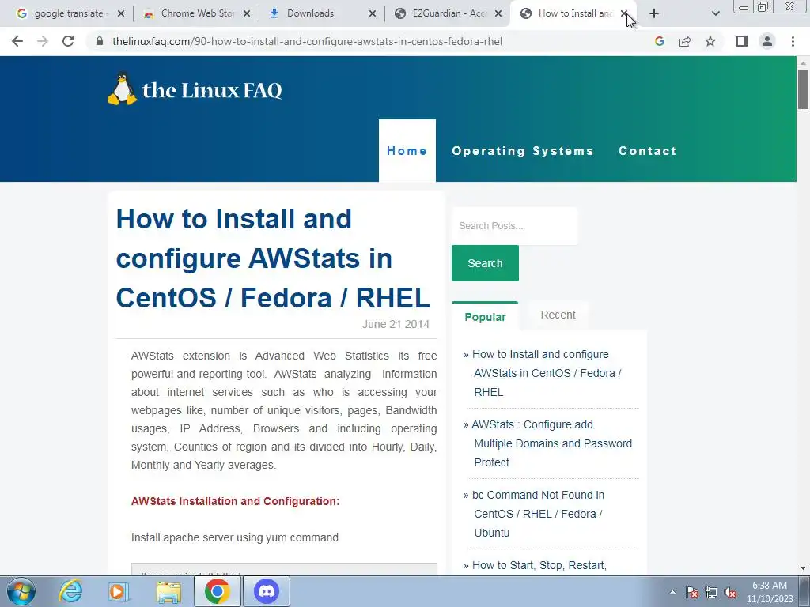Open the Windows Start menu

tap(21, 591)
